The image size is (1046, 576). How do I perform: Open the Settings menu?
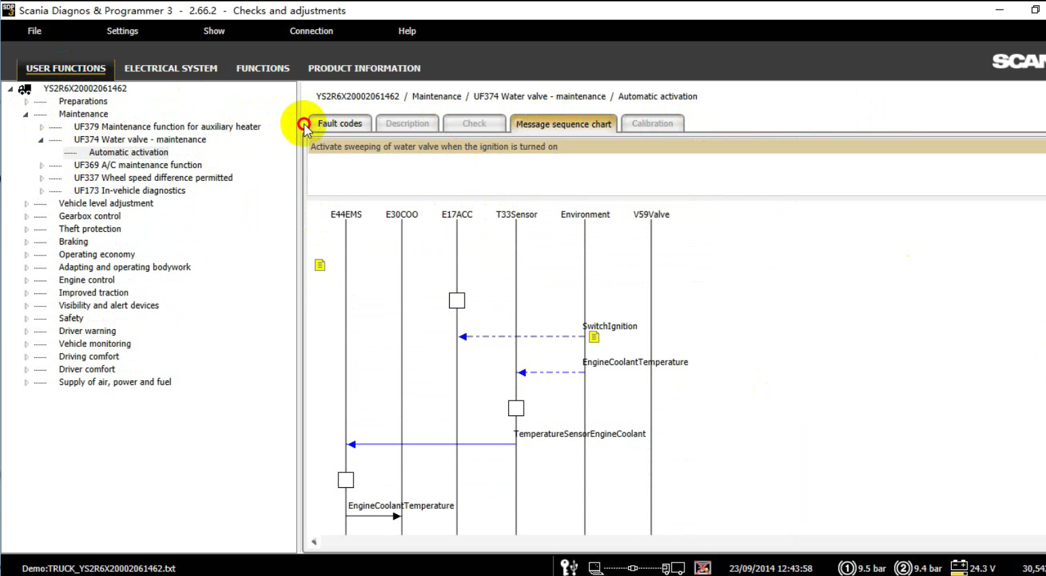(x=122, y=31)
